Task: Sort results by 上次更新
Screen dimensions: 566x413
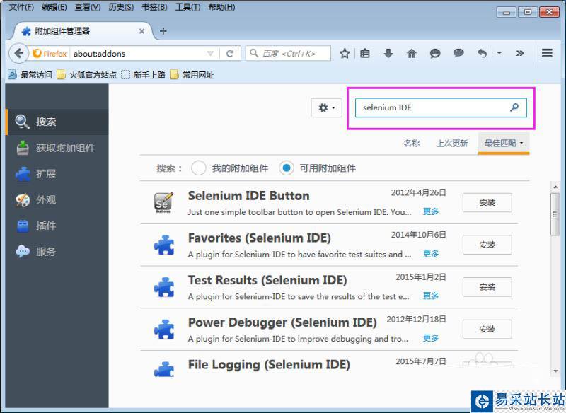Action: pos(452,143)
